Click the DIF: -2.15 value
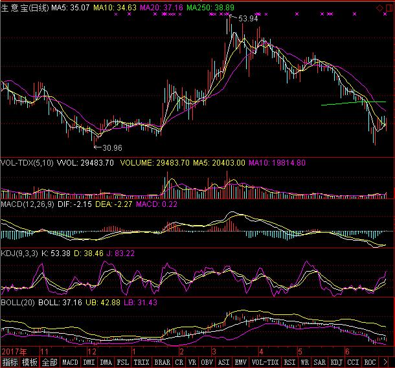 pyautogui.click(x=75, y=204)
